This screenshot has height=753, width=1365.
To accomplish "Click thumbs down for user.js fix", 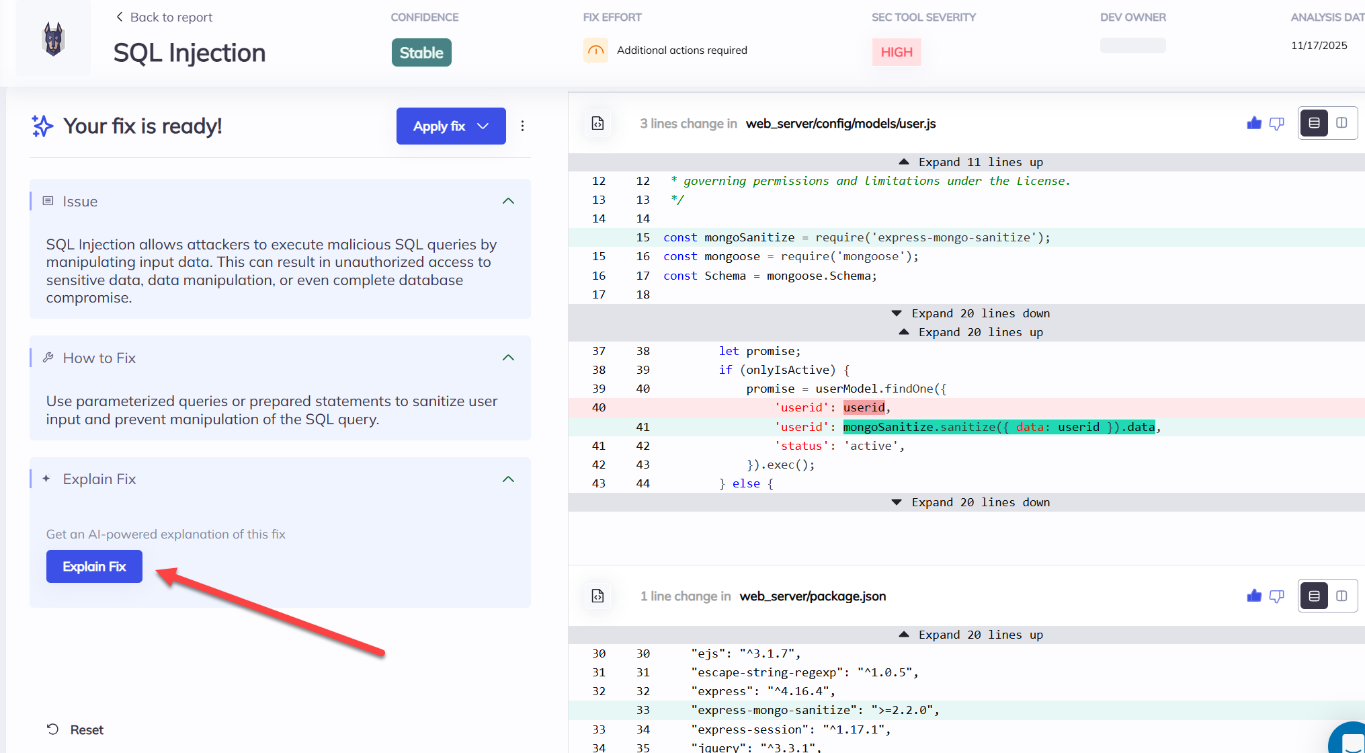I will pos(1276,123).
